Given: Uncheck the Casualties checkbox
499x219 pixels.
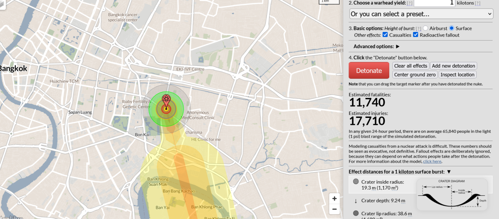Looking at the screenshot, I should (385, 35).
